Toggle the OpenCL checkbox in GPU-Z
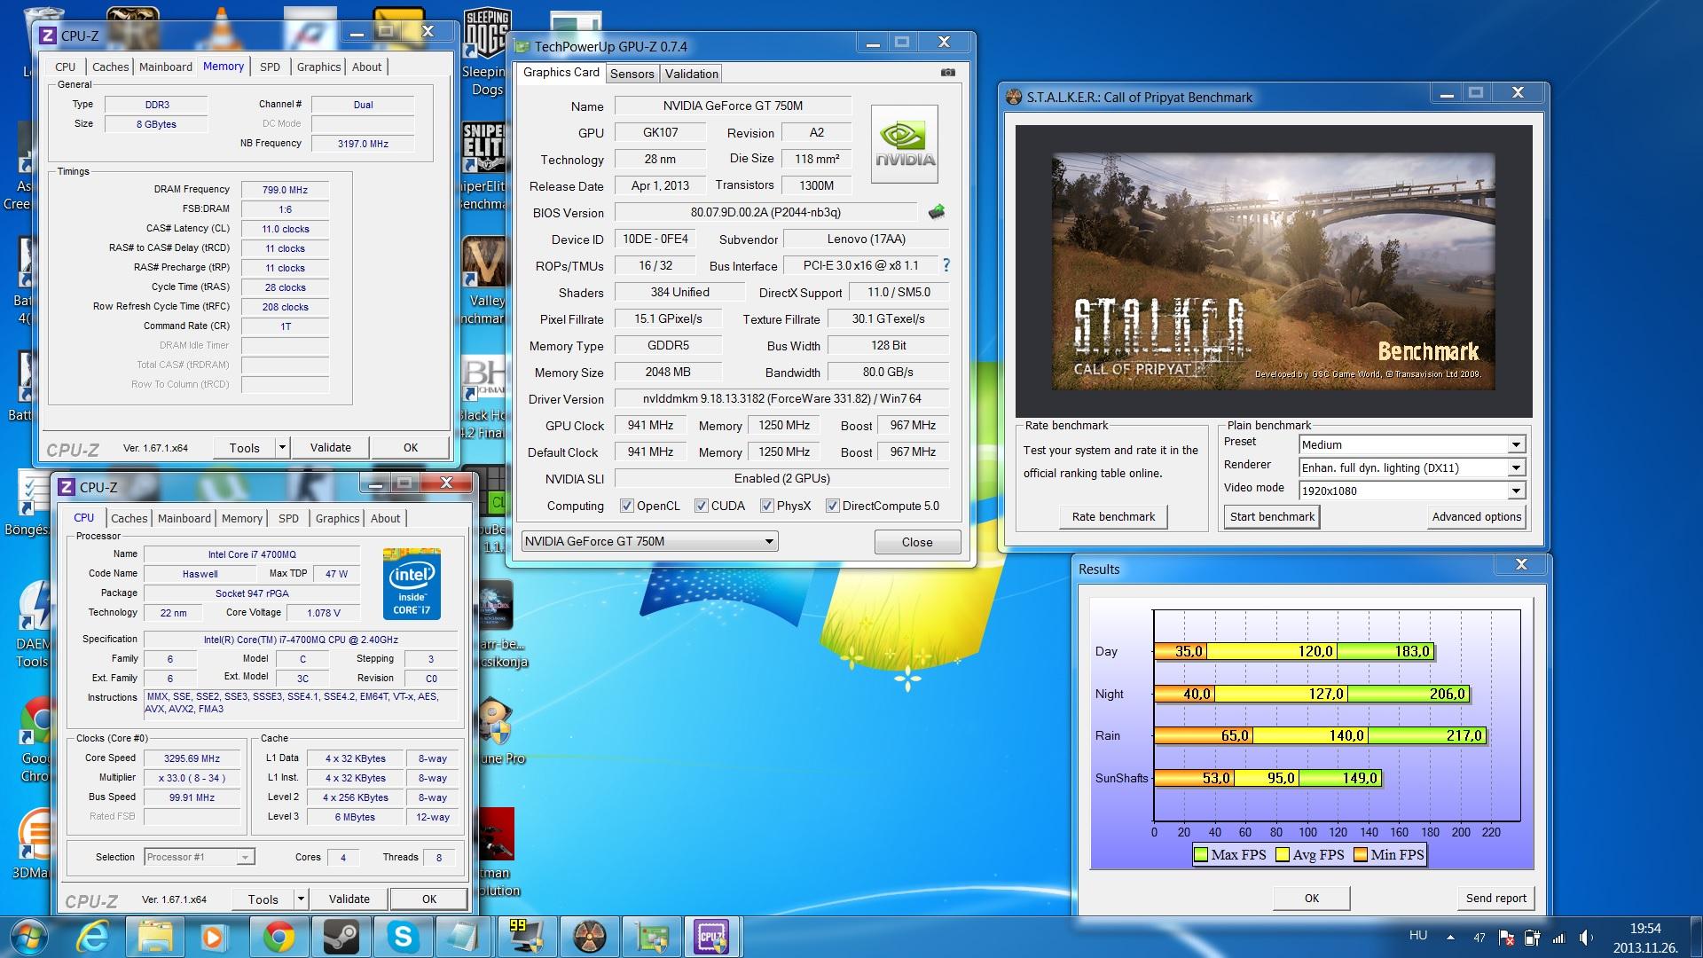Screen dimensions: 1703x958 [x=627, y=506]
